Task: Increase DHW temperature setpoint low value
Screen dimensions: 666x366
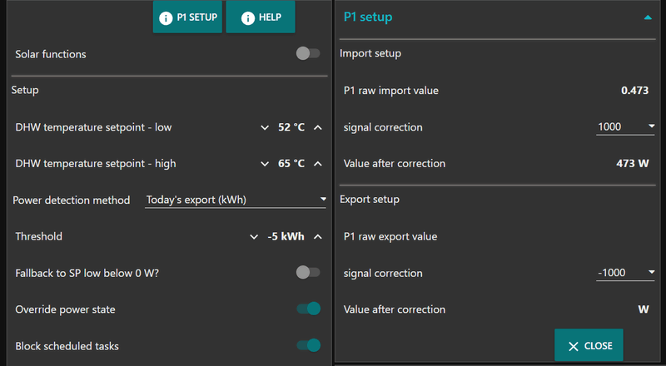Action: pyautogui.click(x=317, y=127)
